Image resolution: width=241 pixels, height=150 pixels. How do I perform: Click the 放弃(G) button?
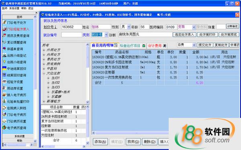133,142
